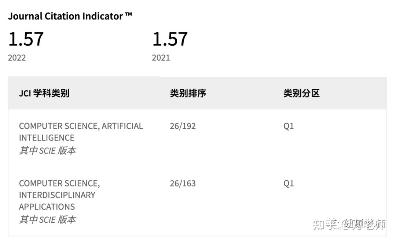Click the 类别排序 column header
Screen dimensions: 396x241
pyautogui.click(x=188, y=93)
